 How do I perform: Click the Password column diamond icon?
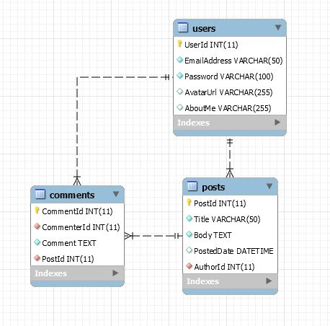(179, 76)
